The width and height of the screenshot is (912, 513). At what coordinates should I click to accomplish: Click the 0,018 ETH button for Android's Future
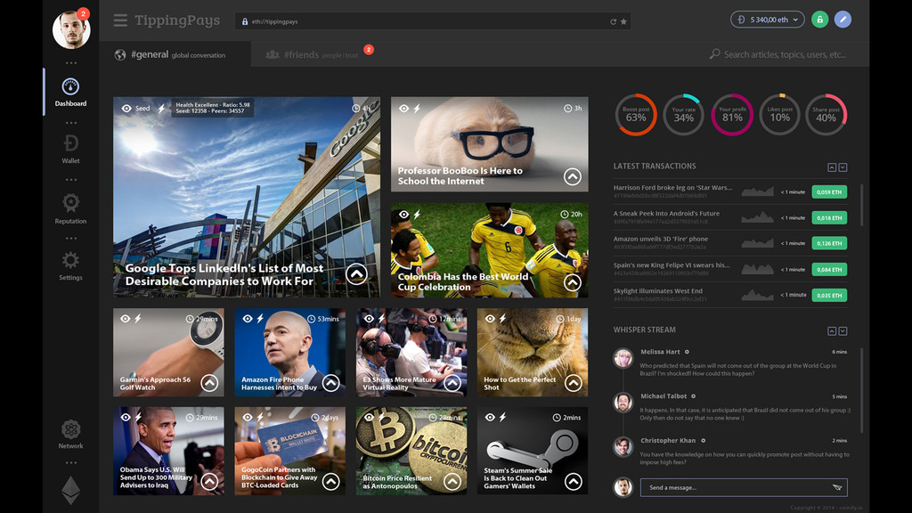tap(829, 217)
